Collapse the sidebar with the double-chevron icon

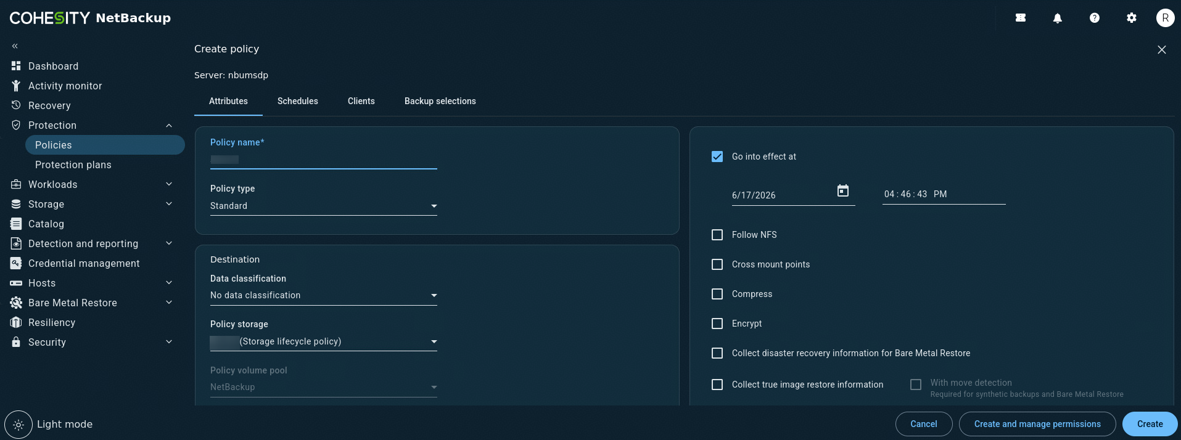pos(15,46)
